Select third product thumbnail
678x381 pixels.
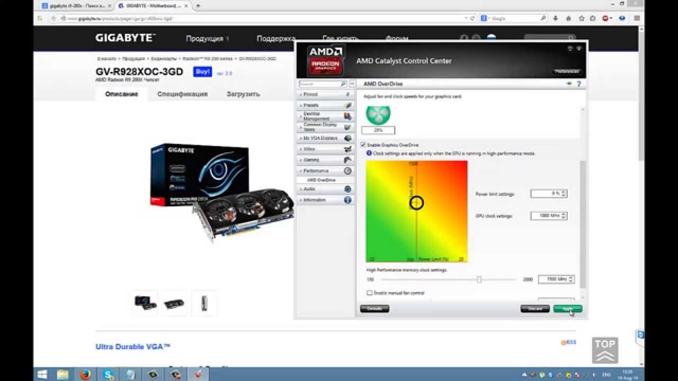(x=204, y=303)
